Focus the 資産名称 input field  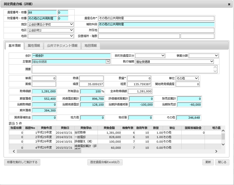pos(156,18)
